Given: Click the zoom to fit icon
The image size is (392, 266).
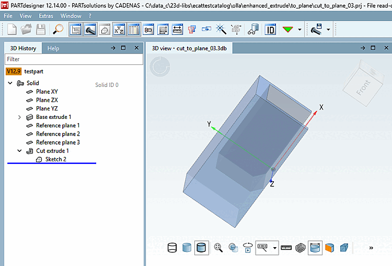Looking at the screenshot, I should click(218, 248).
